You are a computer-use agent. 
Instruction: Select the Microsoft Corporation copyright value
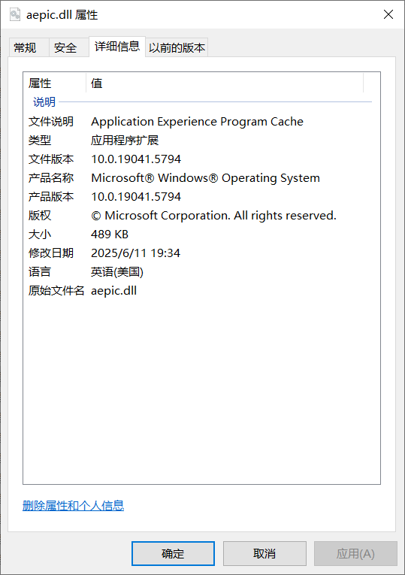213,215
